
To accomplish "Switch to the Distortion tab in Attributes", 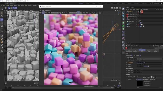I will 149,50.
